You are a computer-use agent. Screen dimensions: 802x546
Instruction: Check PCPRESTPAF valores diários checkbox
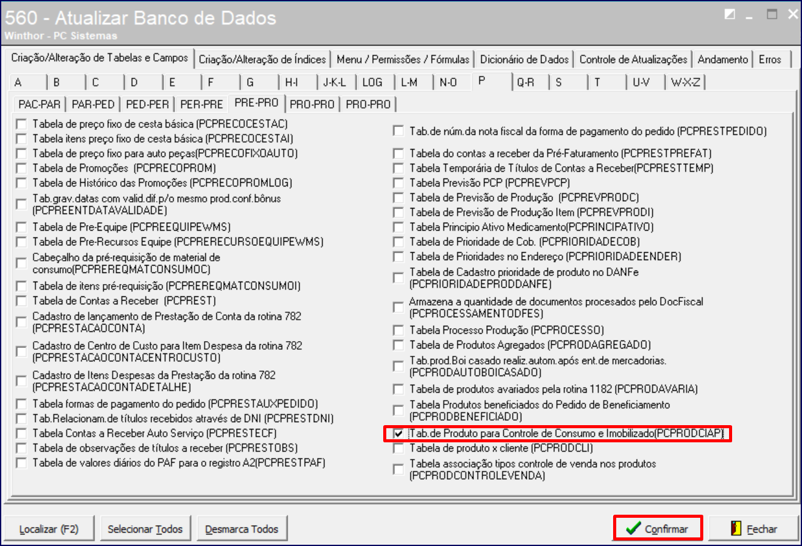[x=22, y=463]
